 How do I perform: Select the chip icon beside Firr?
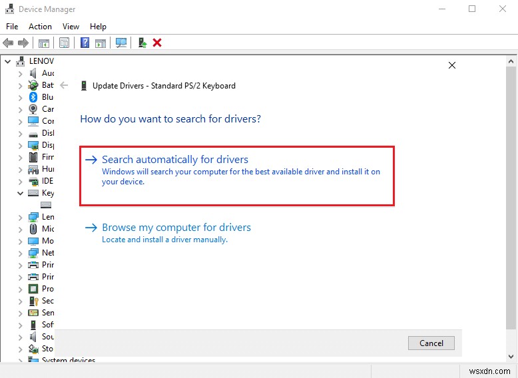click(33, 157)
